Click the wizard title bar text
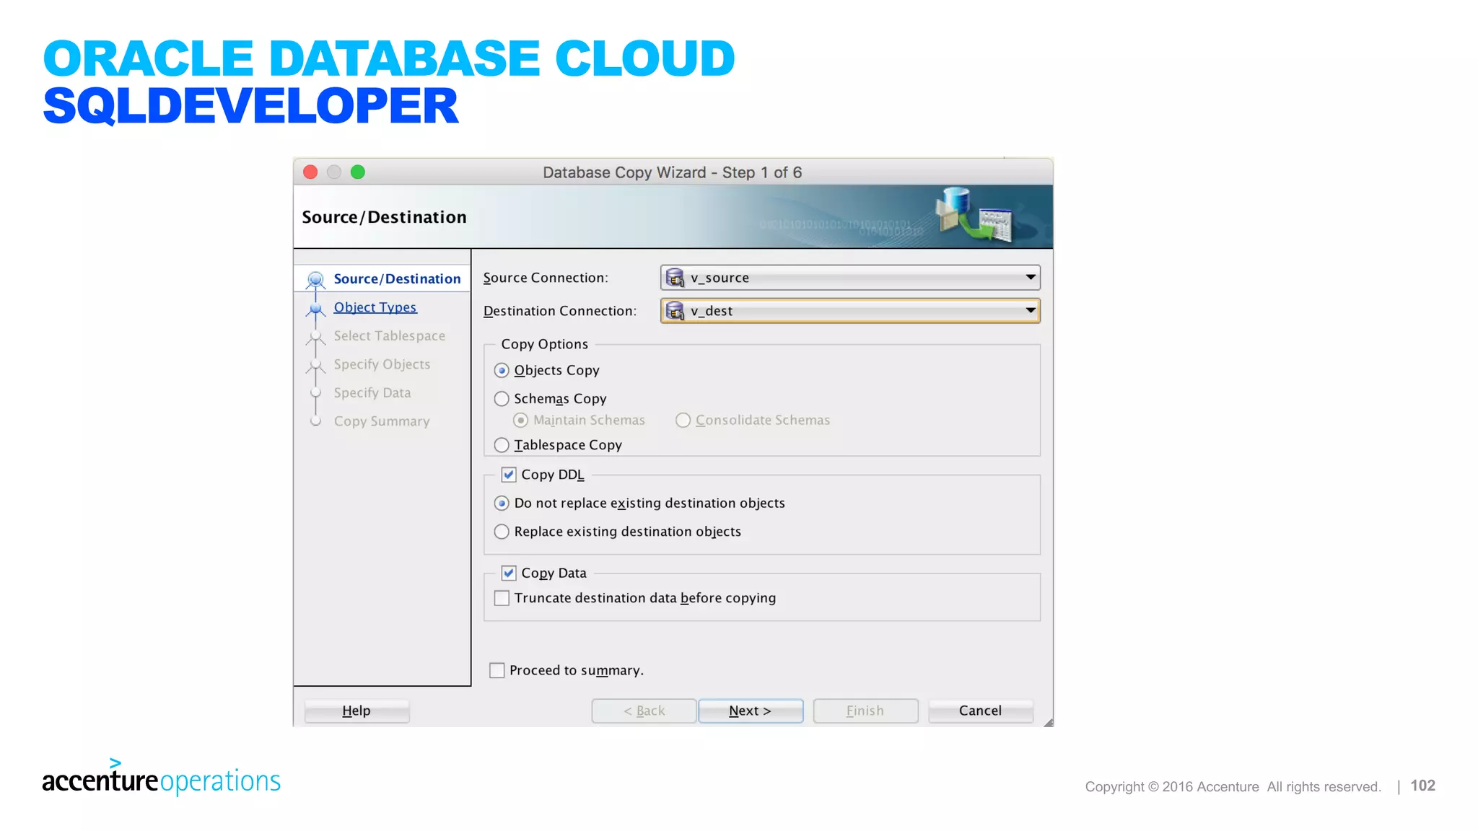 (x=672, y=172)
